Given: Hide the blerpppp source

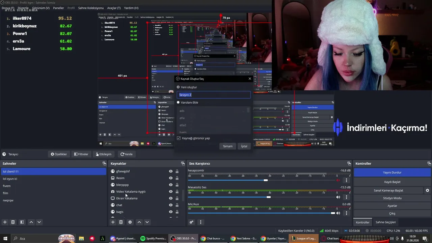Looking at the screenshot, I should 171,185.
